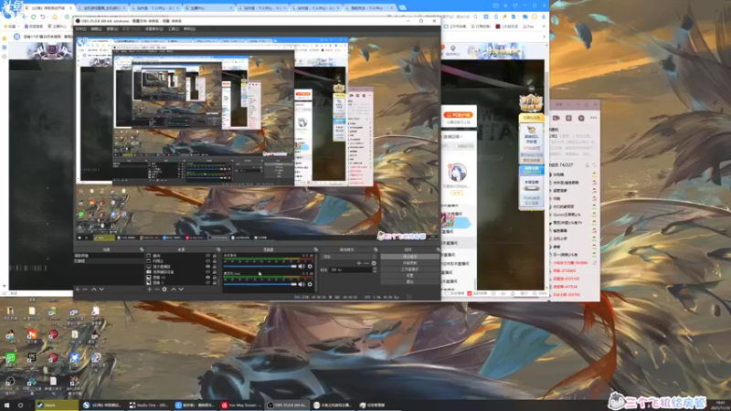
Task: Move the selected source down
Action: point(181,290)
